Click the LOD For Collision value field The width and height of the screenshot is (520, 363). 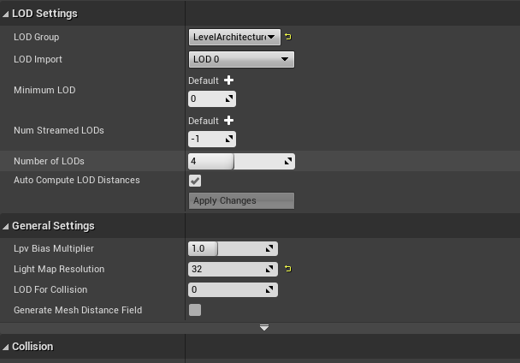coord(227,289)
